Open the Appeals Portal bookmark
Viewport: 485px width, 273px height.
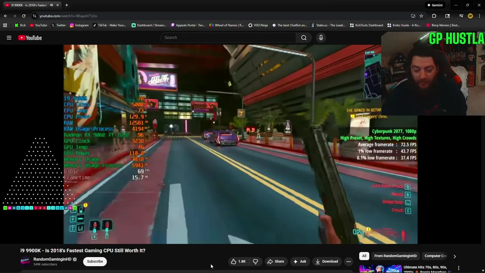point(188,25)
